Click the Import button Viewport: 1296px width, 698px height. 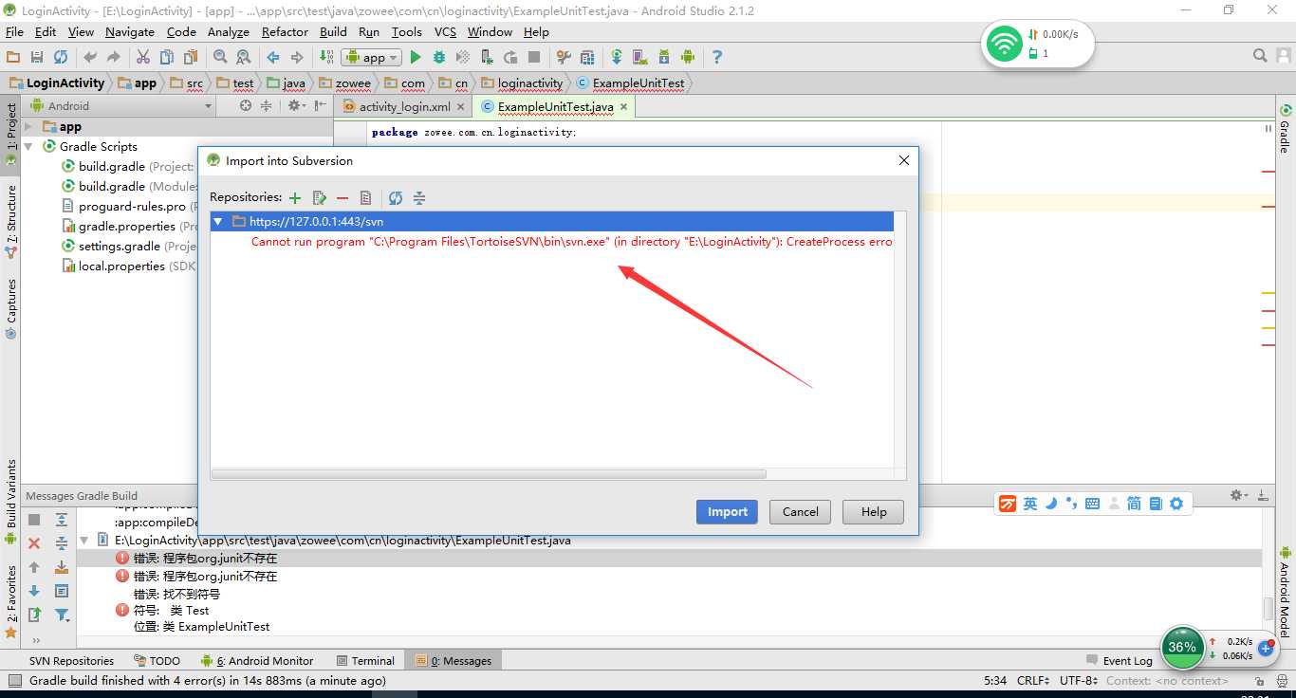[x=728, y=512]
